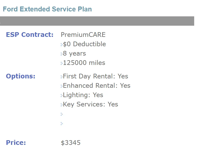Image resolution: width=210 pixels, height=155 pixels.
Task: Click the bullet icon beside First Day Rental
Action: [x=62, y=77]
